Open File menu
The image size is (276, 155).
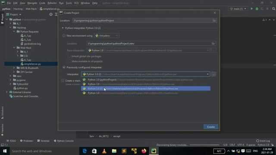coord(9,3)
